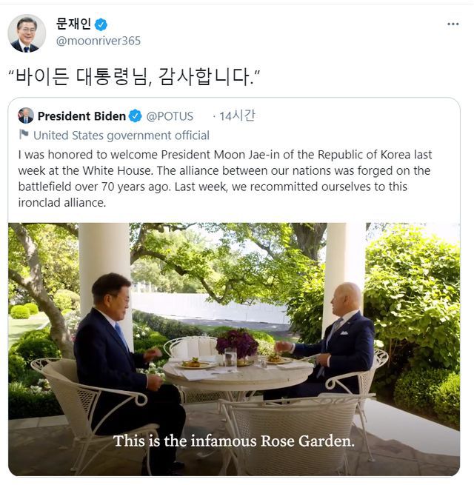This screenshot has height=485, width=474.
Task: Click the President Biden name
Action: point(81,116)
